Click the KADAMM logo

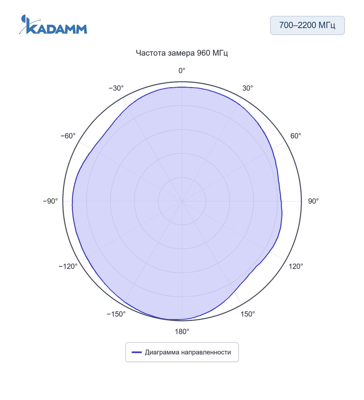pyautogui.click(x=53, y=24)
